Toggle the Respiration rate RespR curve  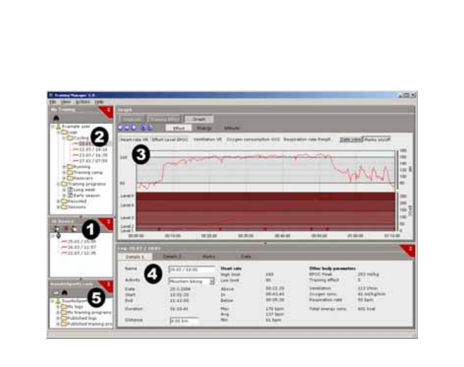click(307, 140)
